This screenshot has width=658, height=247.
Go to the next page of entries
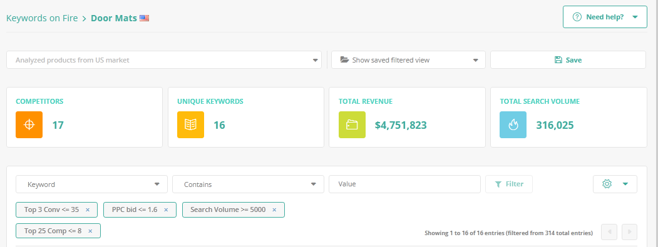(x=629, y=232)
